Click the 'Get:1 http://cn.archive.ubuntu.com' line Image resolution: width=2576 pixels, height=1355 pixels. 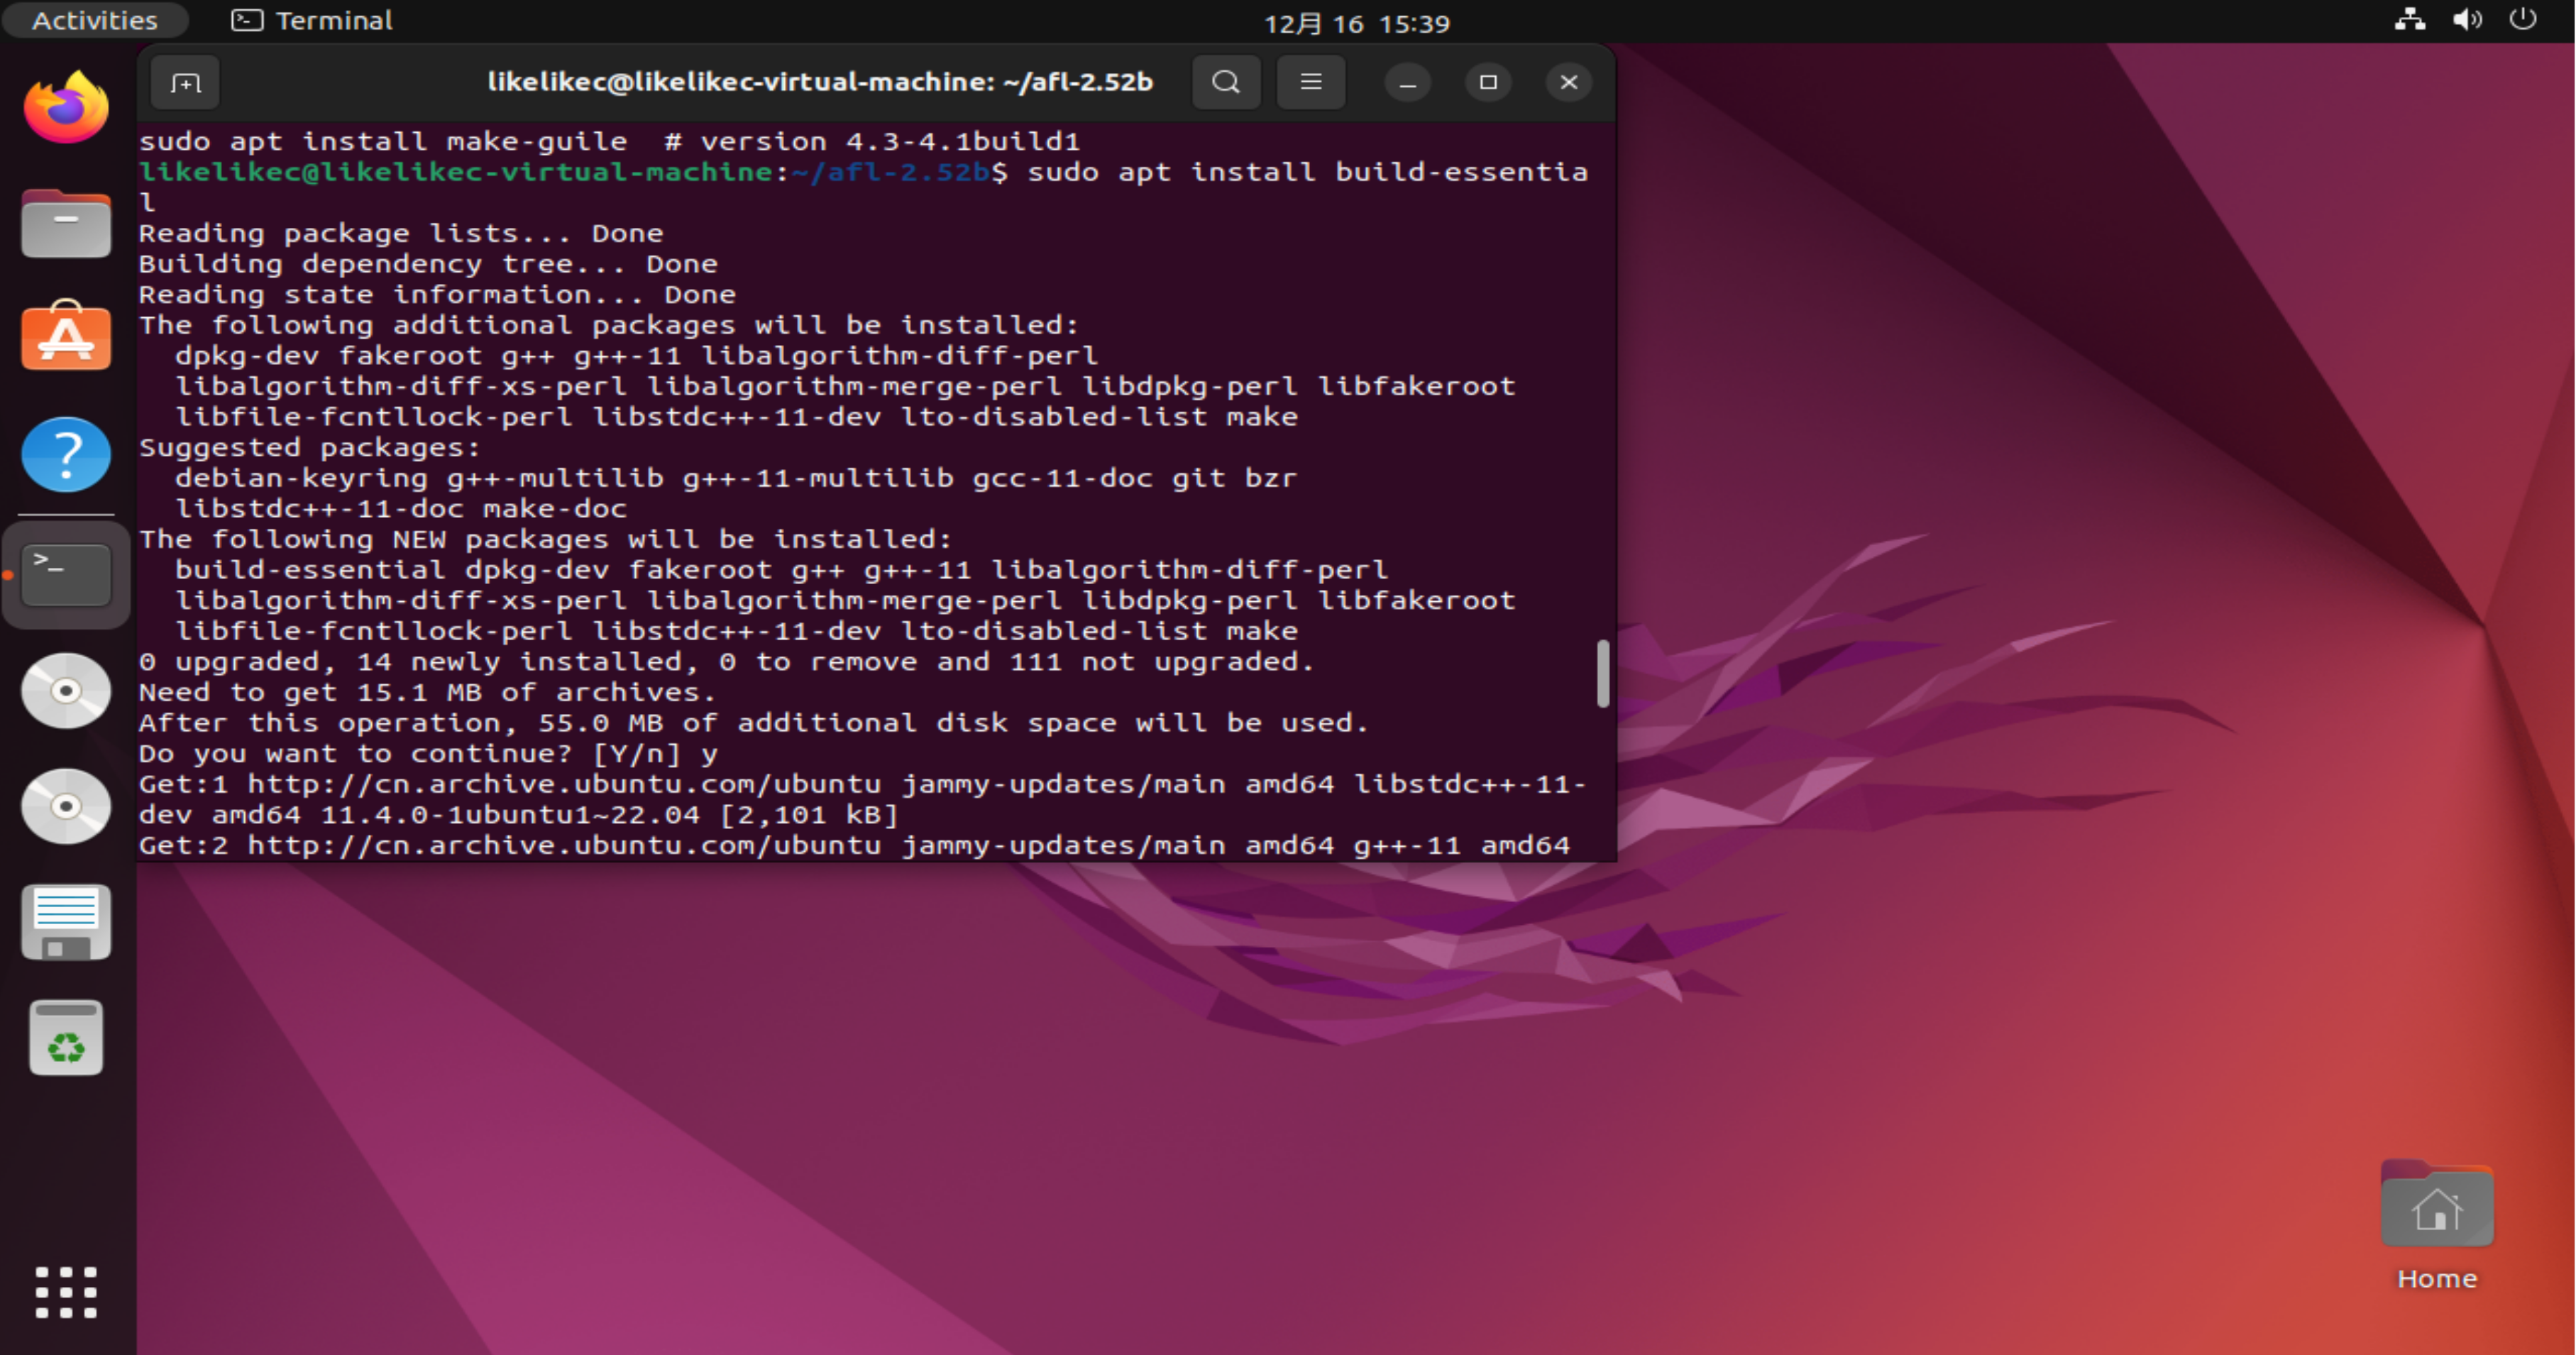click(x=861, y=784)
